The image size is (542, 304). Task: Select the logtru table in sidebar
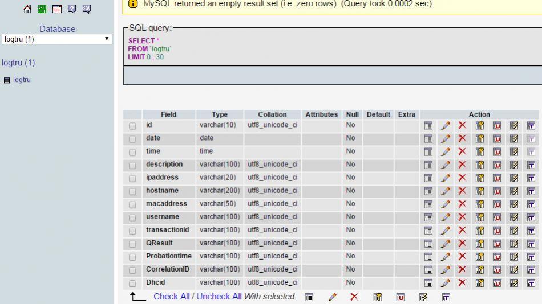(22, 80)
